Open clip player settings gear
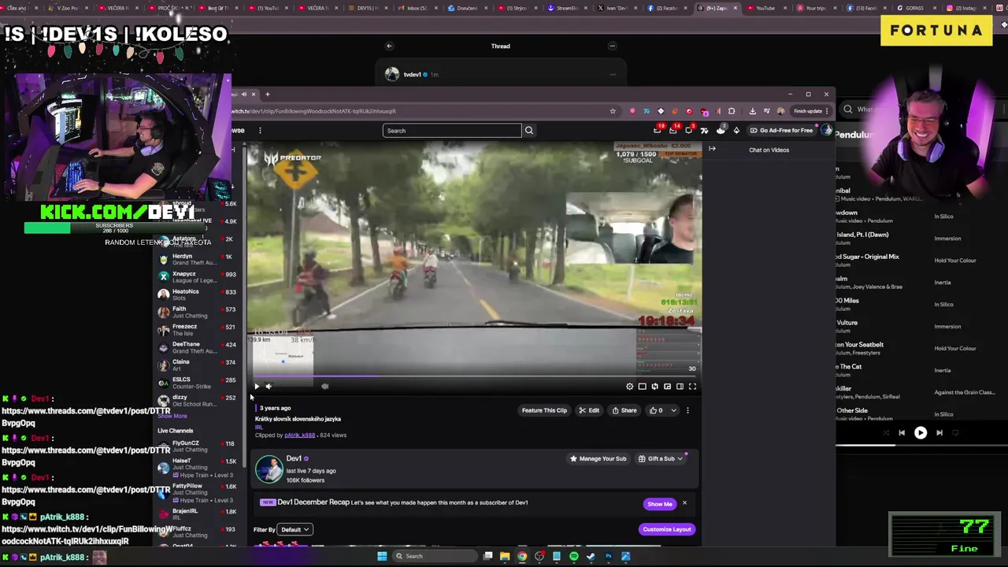Image resolution: width=1008 pixels, height=567 pixels. tap(629, 387)
